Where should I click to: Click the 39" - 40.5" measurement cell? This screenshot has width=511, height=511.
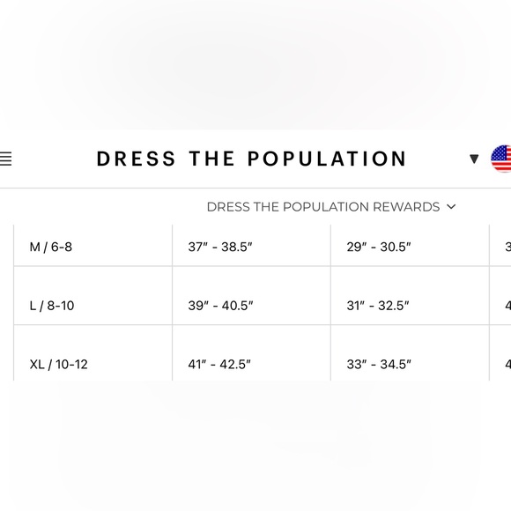click(x=251, y=295)
